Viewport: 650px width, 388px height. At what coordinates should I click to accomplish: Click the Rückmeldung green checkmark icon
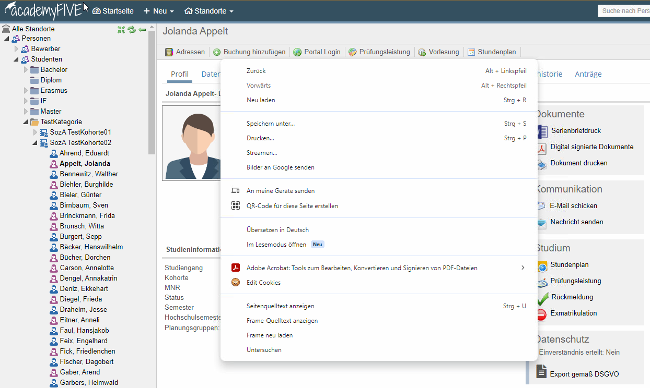pos(542,298)
